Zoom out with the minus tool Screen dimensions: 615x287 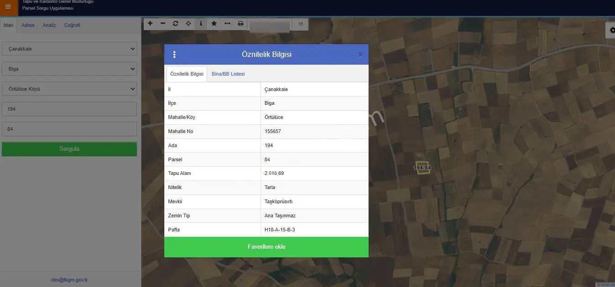pyautogui.click(x=163, y=23)
